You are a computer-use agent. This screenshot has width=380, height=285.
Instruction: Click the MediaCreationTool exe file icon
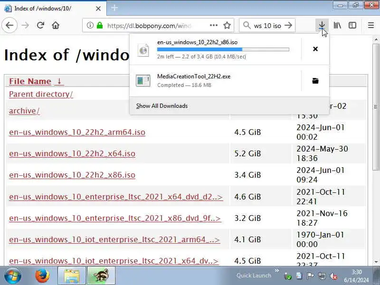tap(143, 81)
